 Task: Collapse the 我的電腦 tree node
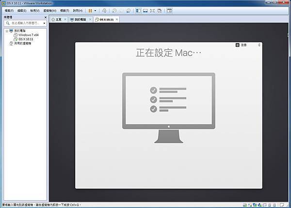pyautogui.click(x=7, y=31)
